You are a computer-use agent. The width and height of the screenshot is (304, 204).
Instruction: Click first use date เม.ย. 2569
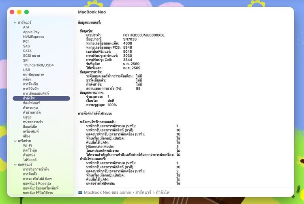coord(132,68)
